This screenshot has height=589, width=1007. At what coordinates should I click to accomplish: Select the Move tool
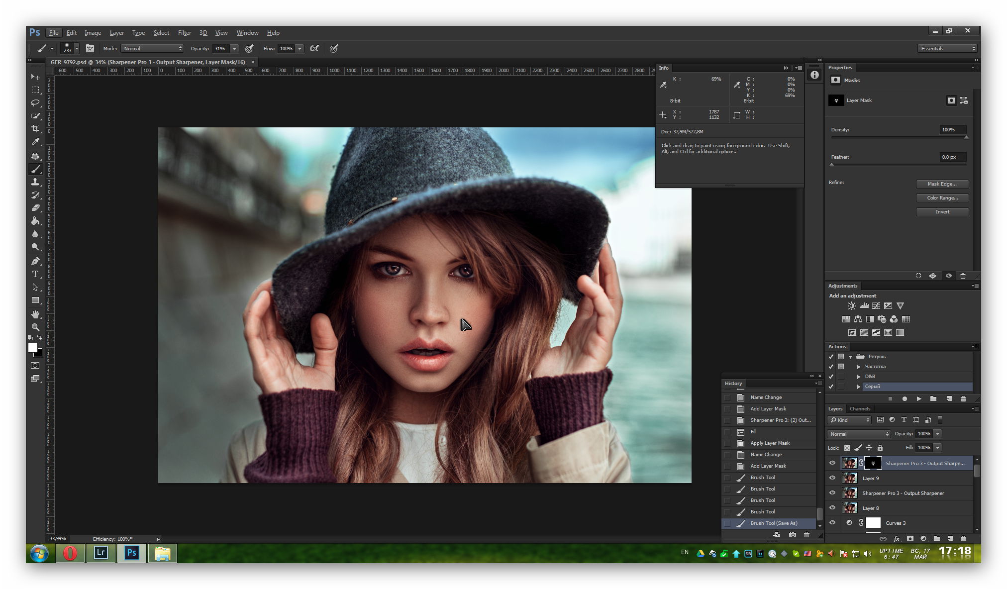(x=35, y=77)
